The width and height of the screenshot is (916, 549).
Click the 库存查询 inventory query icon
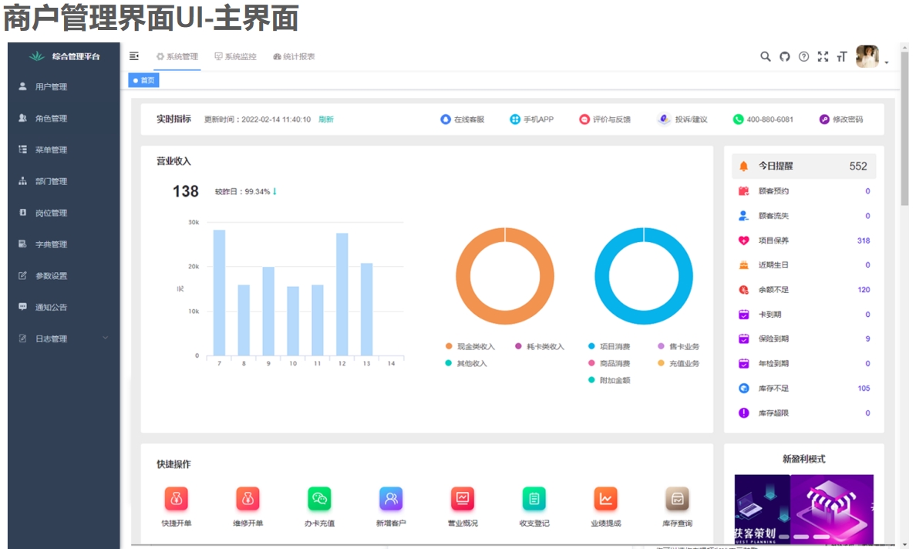(x=676, y=499)
